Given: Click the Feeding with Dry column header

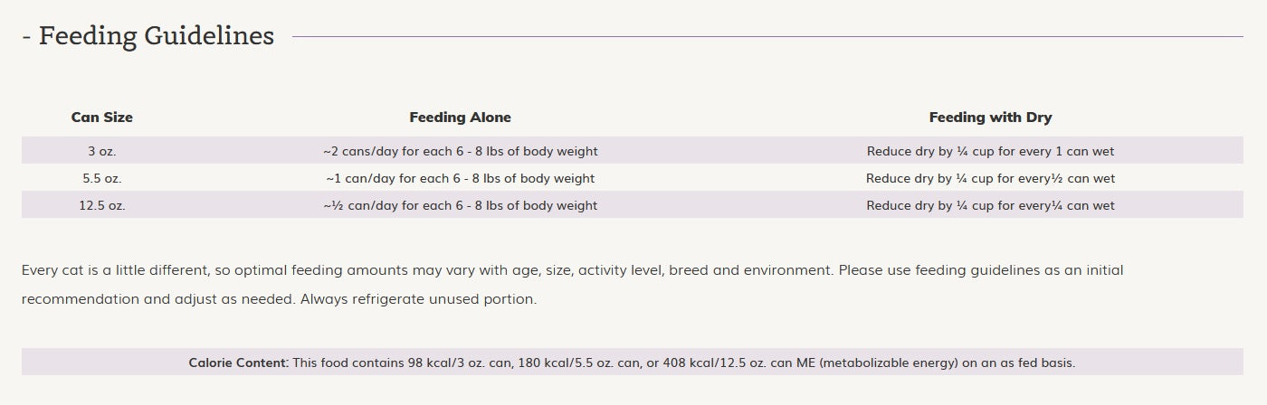Looking at the screenshot, I should click(990, 118).
